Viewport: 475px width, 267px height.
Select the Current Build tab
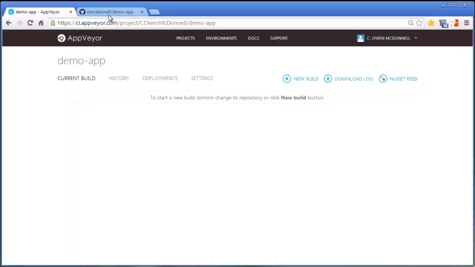76,78
